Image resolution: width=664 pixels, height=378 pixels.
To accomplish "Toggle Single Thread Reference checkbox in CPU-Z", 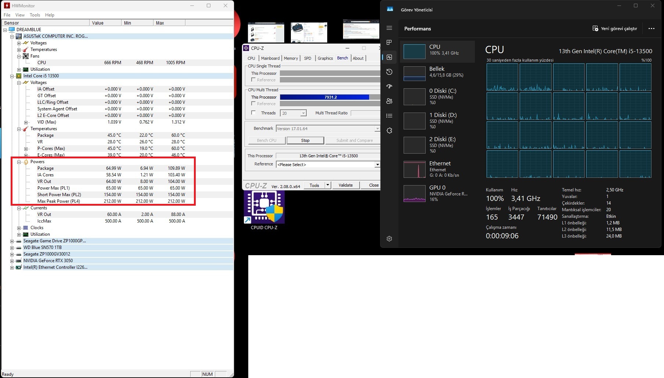I will [253, 80].
